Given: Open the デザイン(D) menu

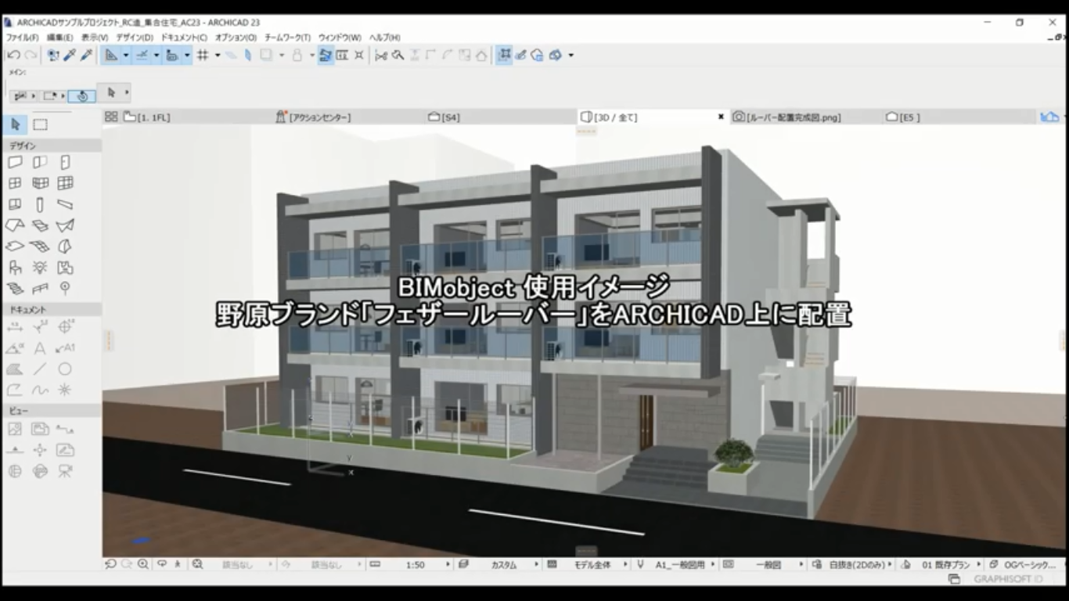Looking at the screenshot, I should pyautogui.click(x=135, y=38).
